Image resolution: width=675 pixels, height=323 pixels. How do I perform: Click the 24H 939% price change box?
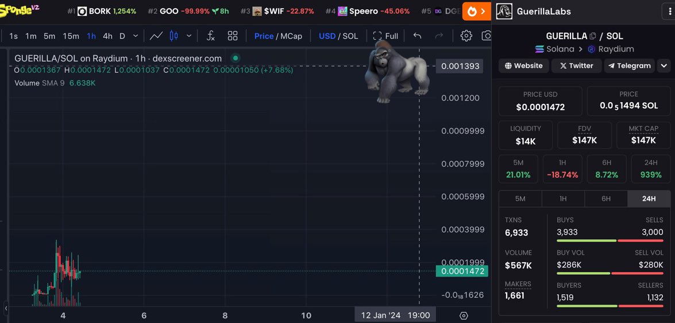(x=651, y=169)
